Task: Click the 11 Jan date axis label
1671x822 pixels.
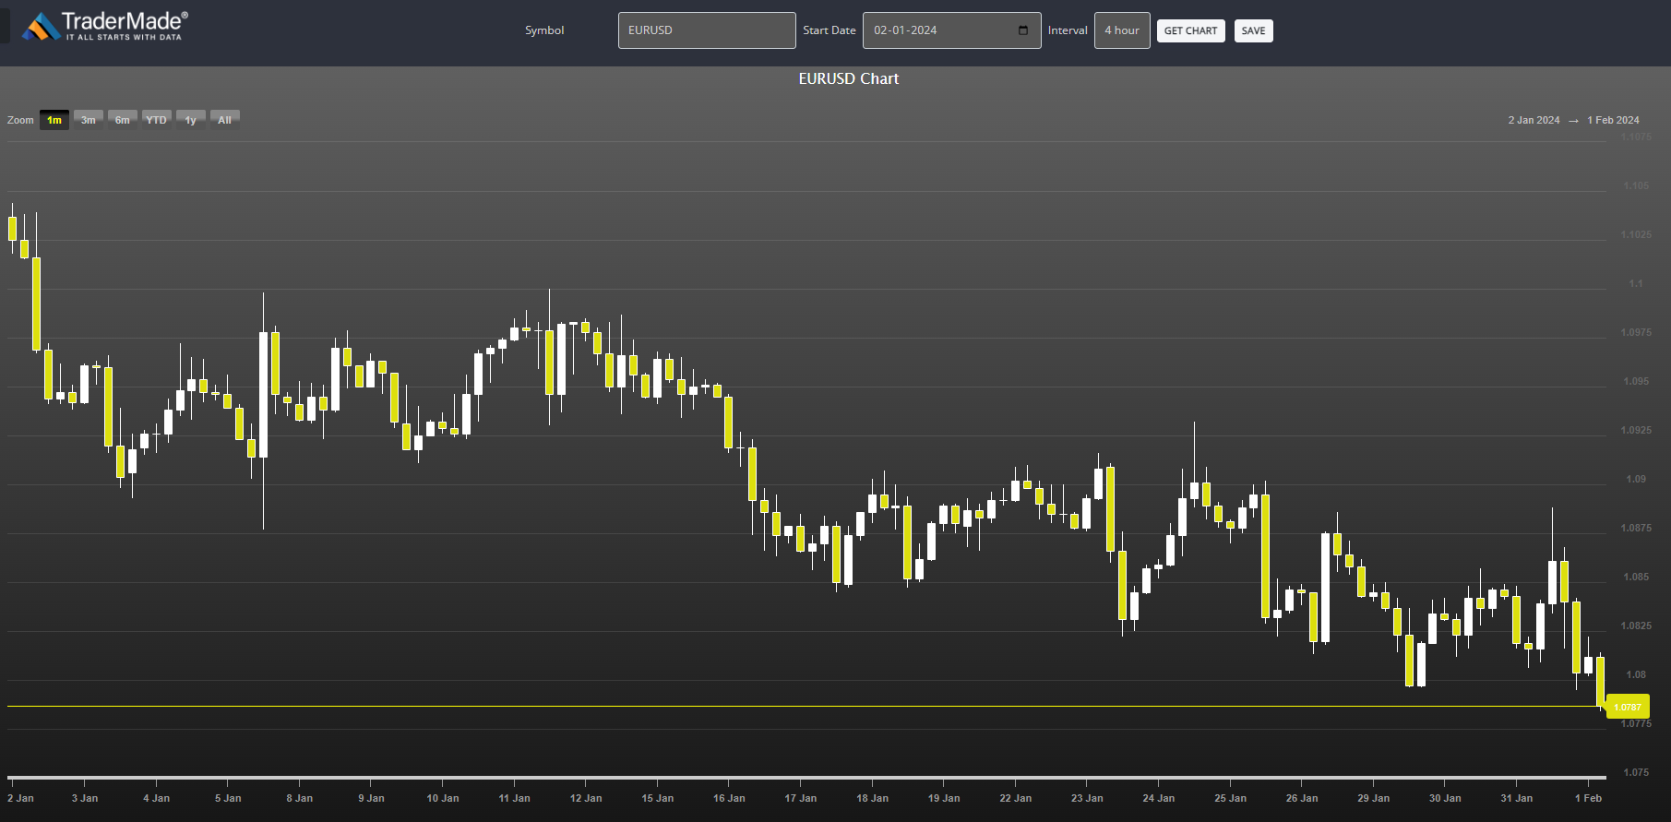Action: [514, 798]
